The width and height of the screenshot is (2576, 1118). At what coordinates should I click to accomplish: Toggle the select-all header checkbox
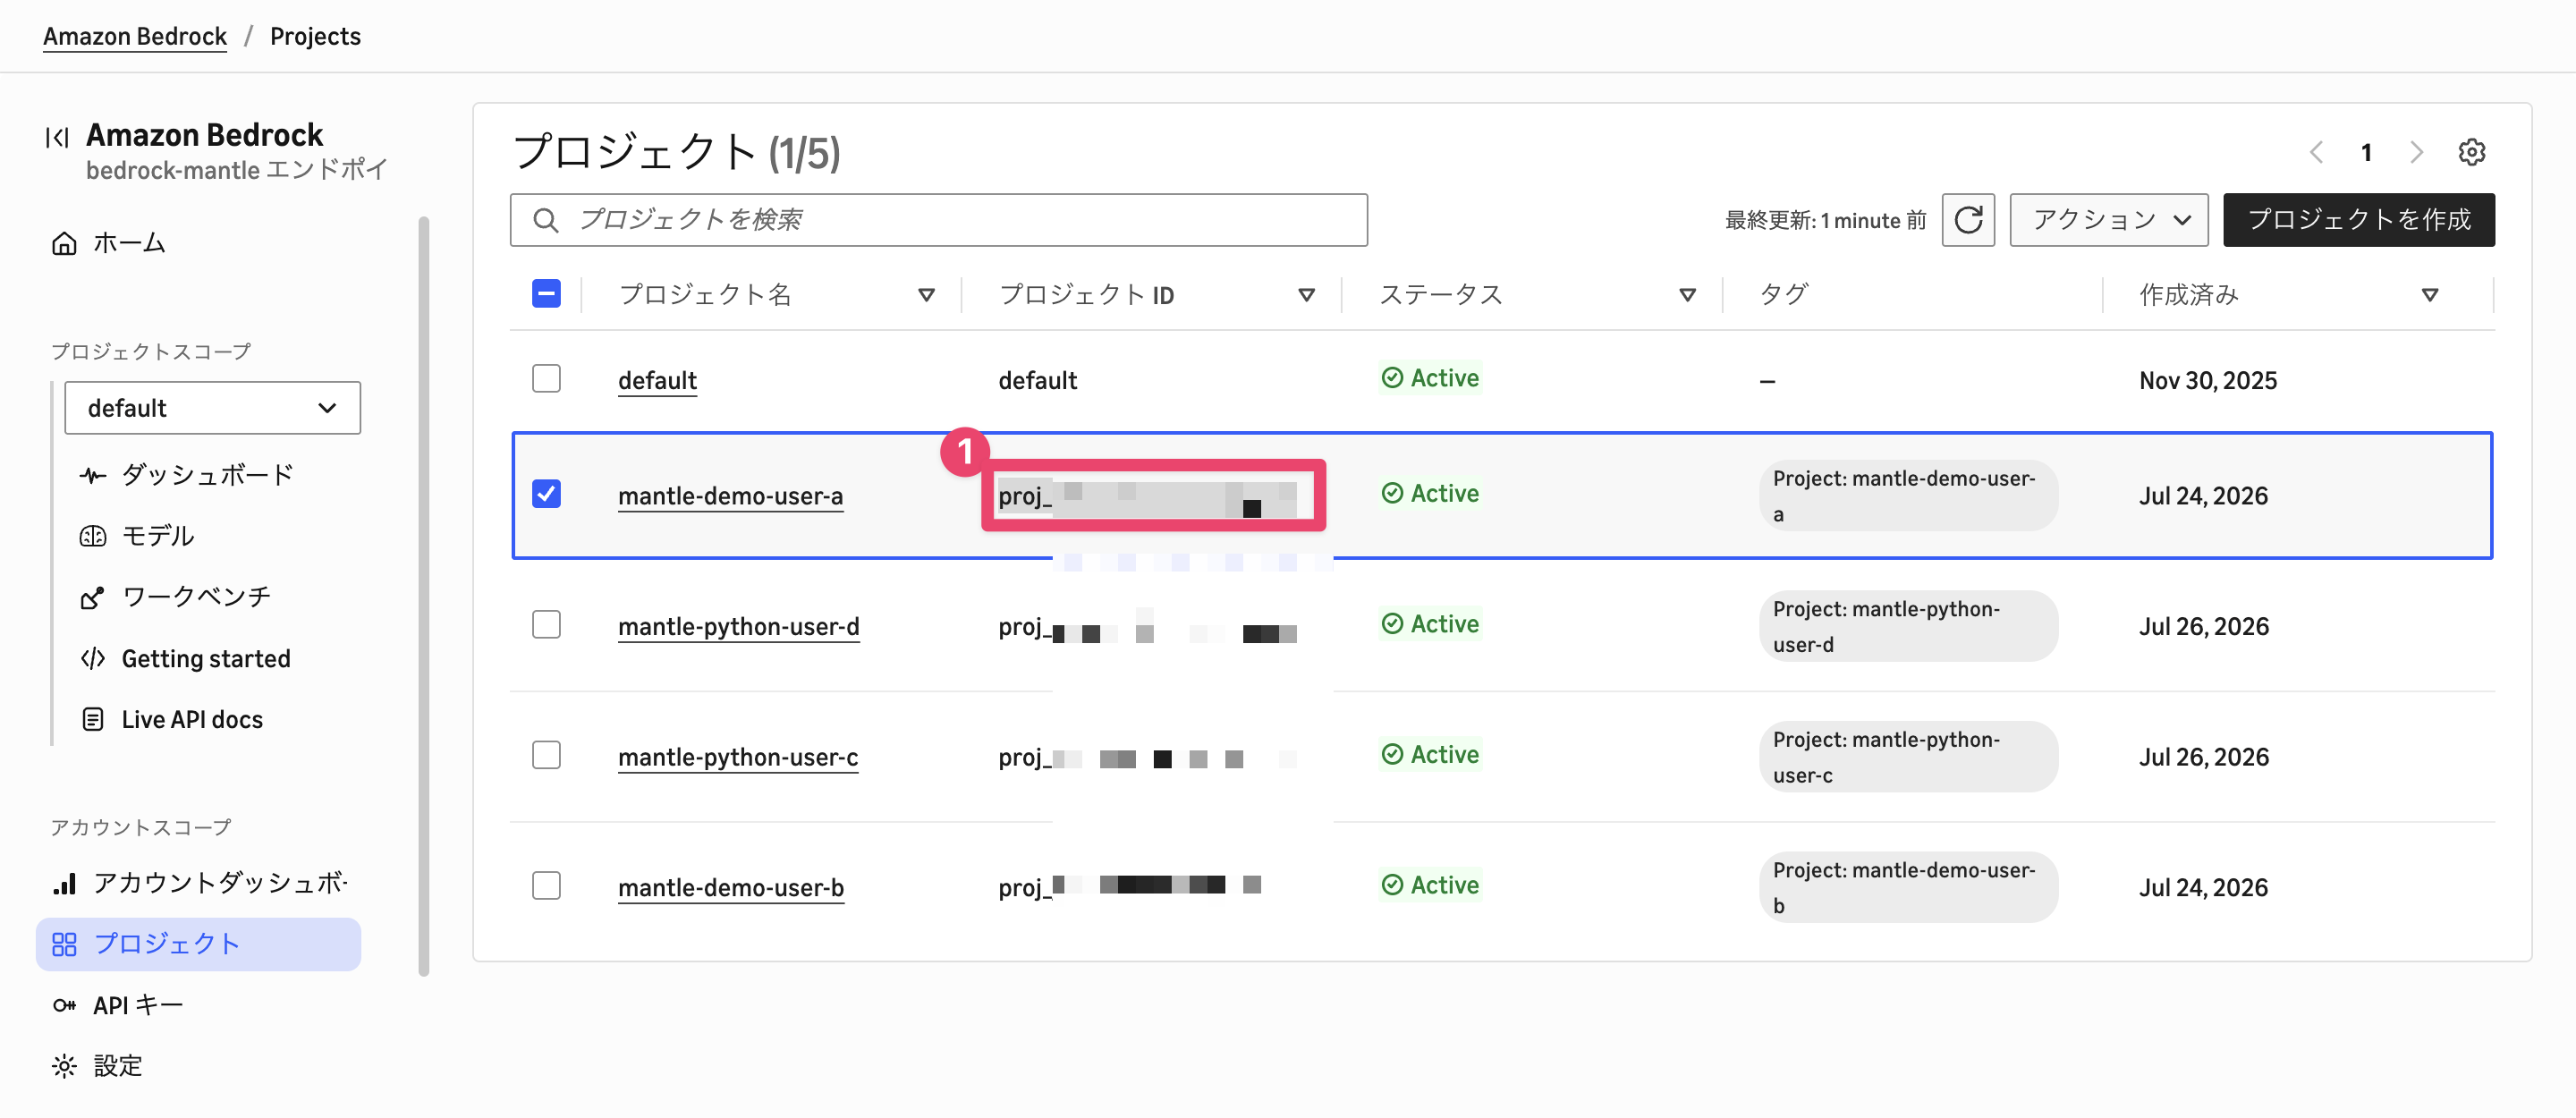546,294
